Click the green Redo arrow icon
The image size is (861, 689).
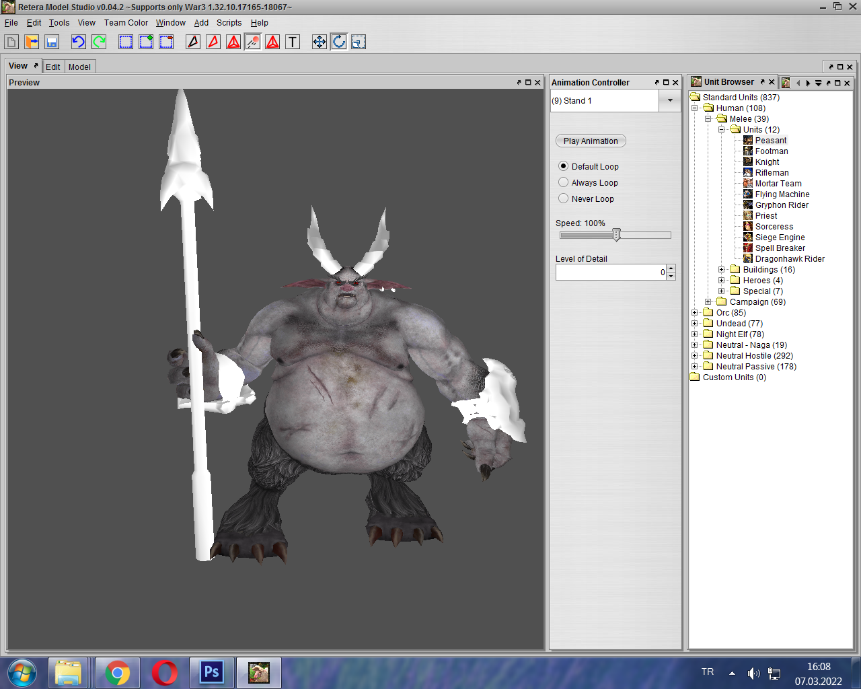(x=99, y=42)
